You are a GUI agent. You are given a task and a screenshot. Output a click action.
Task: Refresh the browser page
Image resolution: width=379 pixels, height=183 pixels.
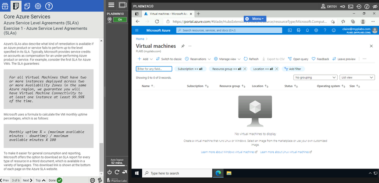(157, 21)
